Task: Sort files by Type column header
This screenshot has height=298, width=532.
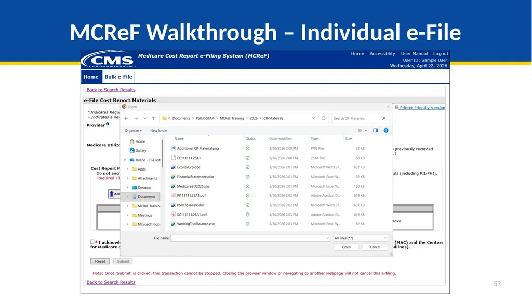Action: click(314, 139)
